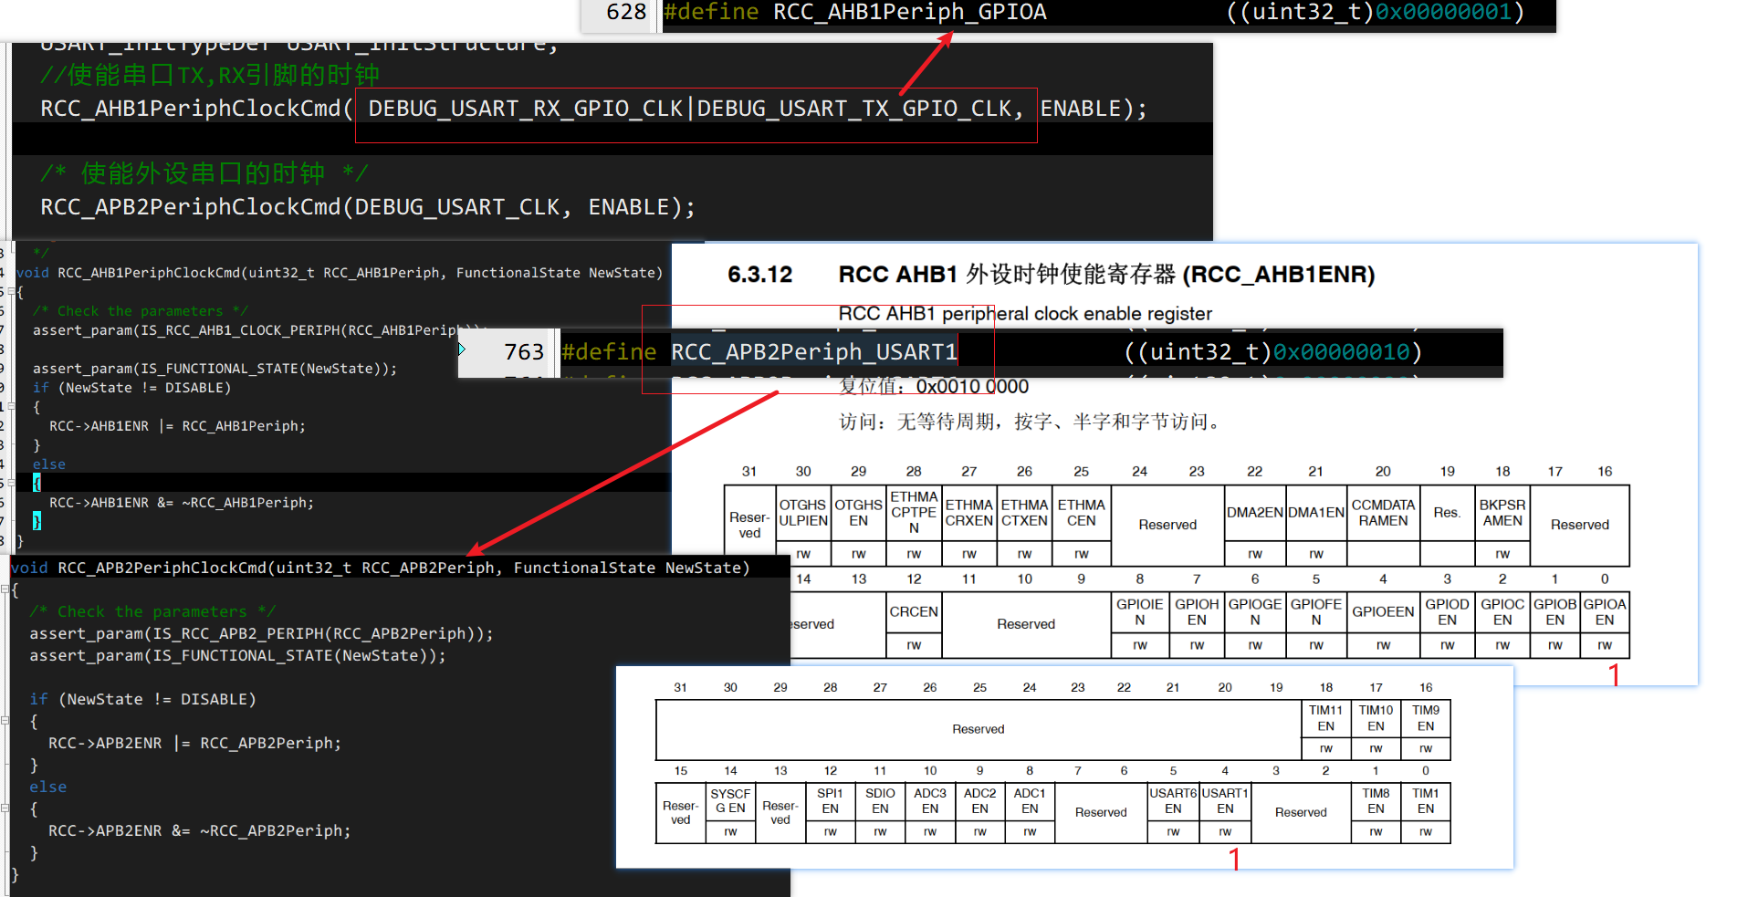The width and height of the screenshot is (1748, 897).
Task: Click the DMA1EN bit cell
Action: click(1316, 513)
